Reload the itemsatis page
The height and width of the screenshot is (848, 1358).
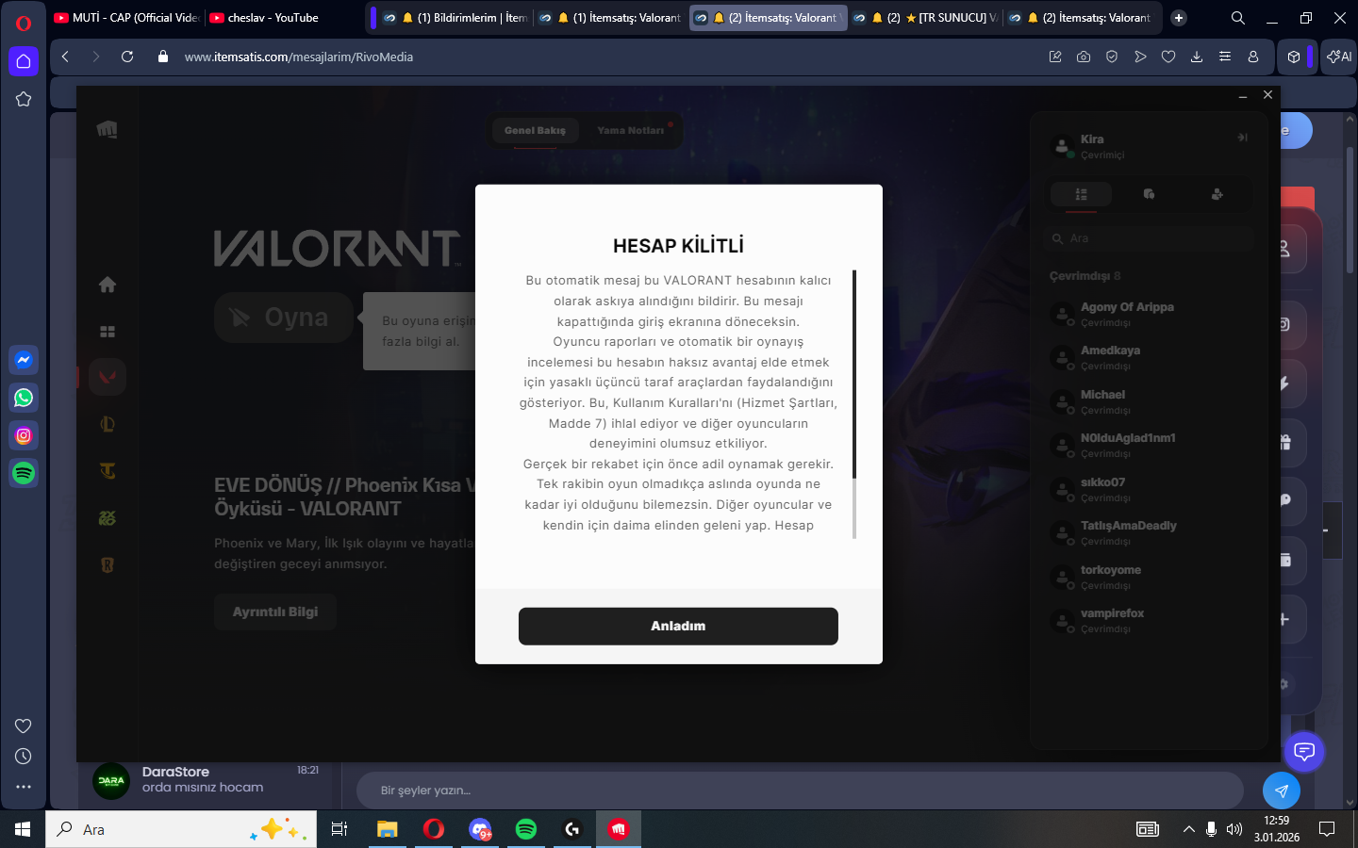tap(127, 57)
